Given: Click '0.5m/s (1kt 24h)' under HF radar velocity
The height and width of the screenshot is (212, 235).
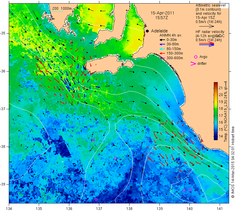Looking at the screenshot, I should pos(209,40).
